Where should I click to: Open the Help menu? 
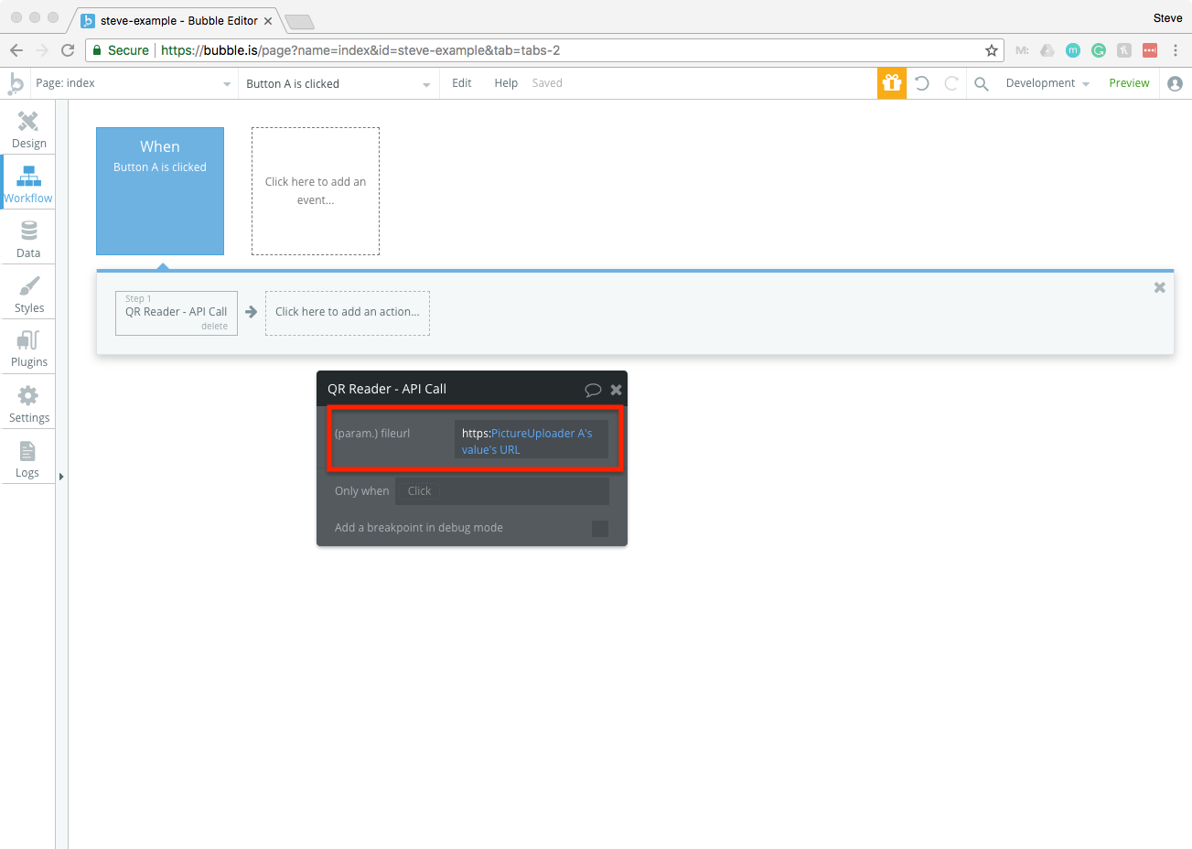click(x=506, y=83)
